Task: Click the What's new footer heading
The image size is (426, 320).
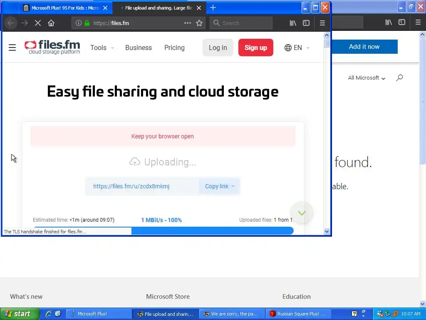Action: tap(26, 297)
